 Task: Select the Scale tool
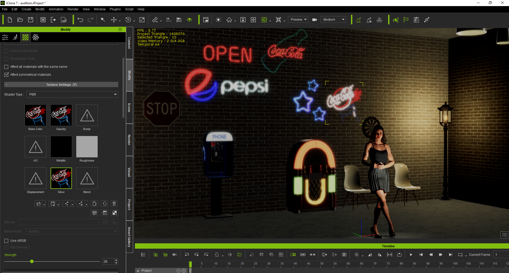coord(142,20)
